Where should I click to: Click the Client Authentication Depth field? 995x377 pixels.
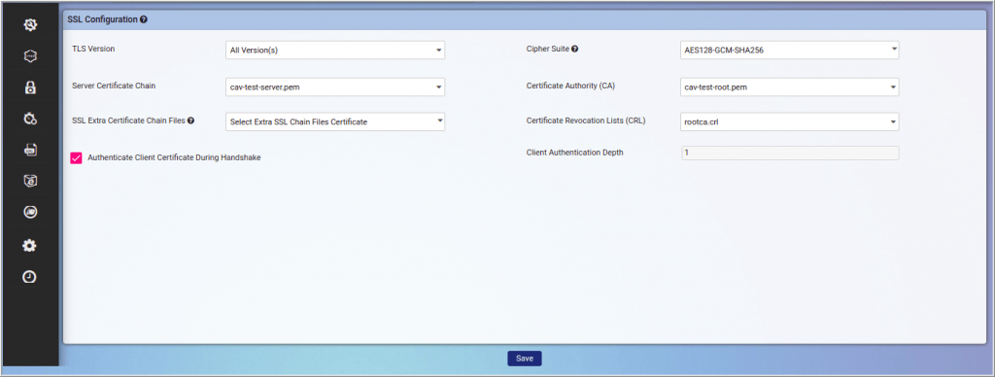pos(790,153)
